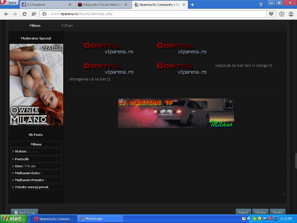Open Trimite mesaj privat link
The width and height of the screenshot is (297, 223).
tap(32, 187)
